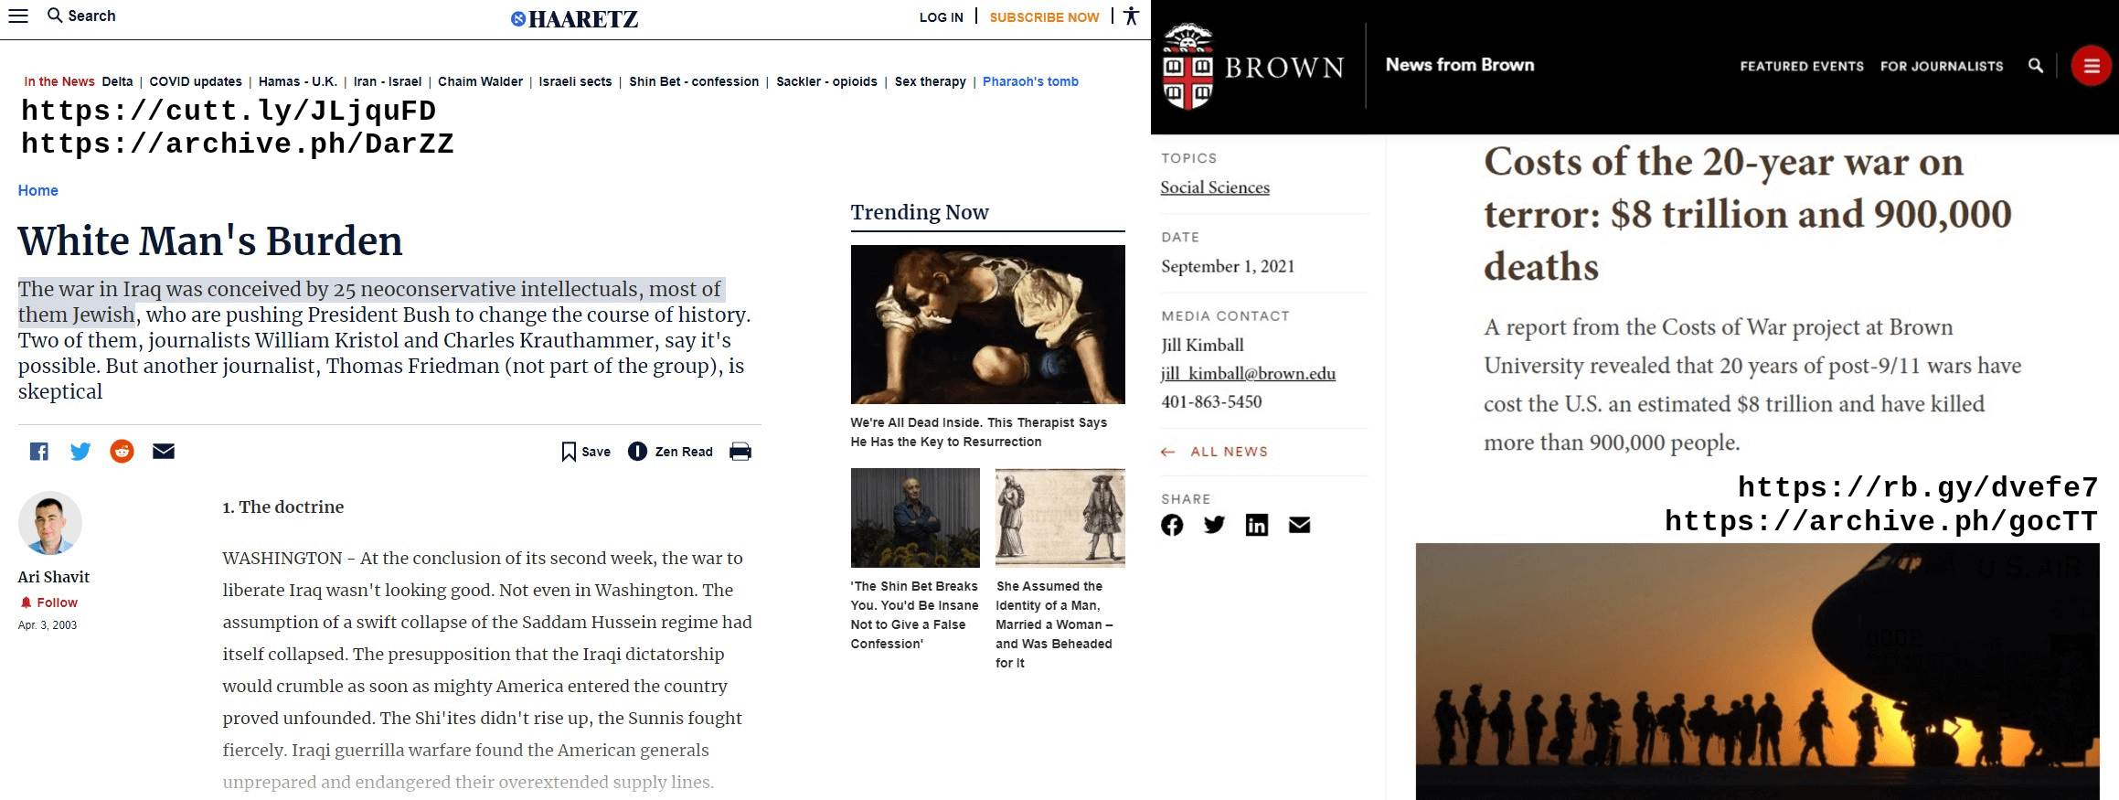Open 'We're All Dead Inside' trending headline
The image size is (2119, 800).
[978, 432]
